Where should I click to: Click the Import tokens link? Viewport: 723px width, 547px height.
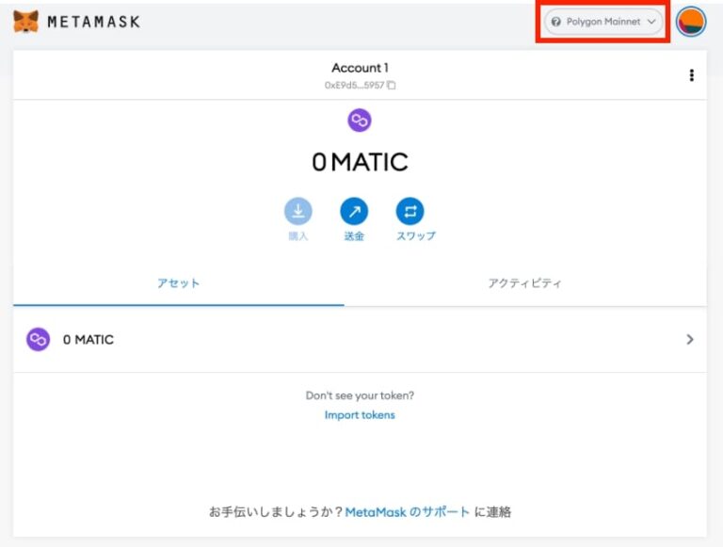(x=360, y=415)
